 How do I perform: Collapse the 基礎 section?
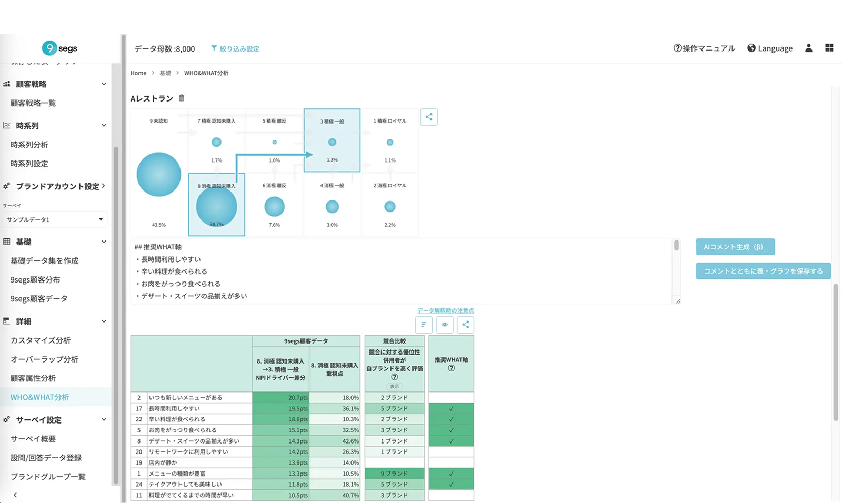[104, 242]
